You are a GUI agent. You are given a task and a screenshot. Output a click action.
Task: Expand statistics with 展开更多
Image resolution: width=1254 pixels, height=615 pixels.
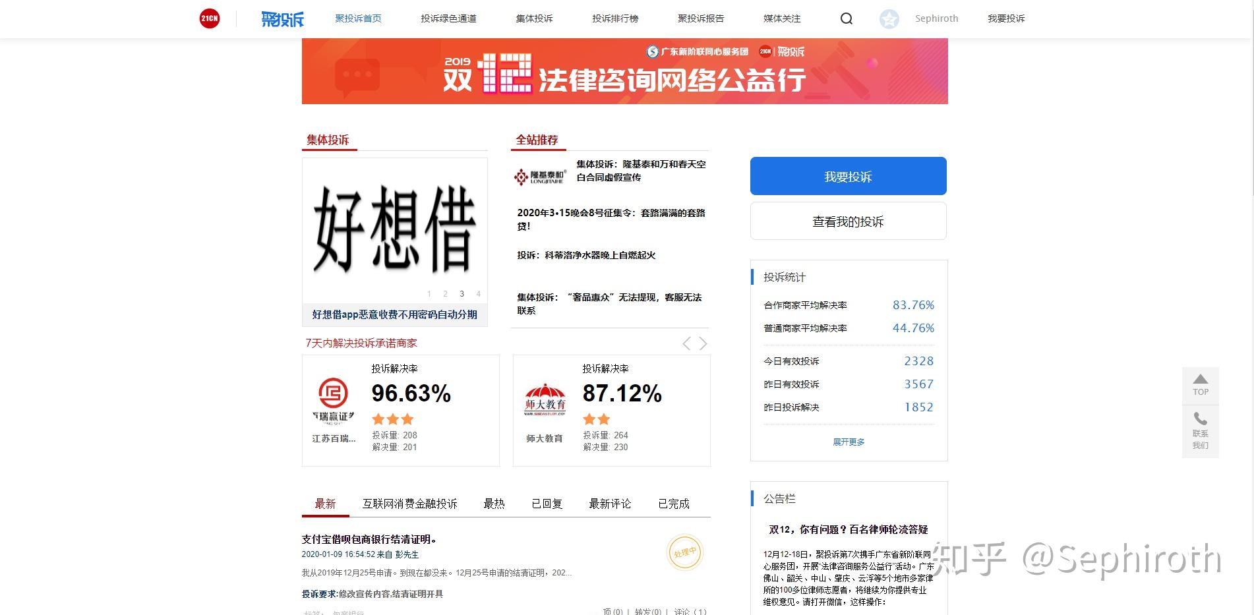(849, 442)
